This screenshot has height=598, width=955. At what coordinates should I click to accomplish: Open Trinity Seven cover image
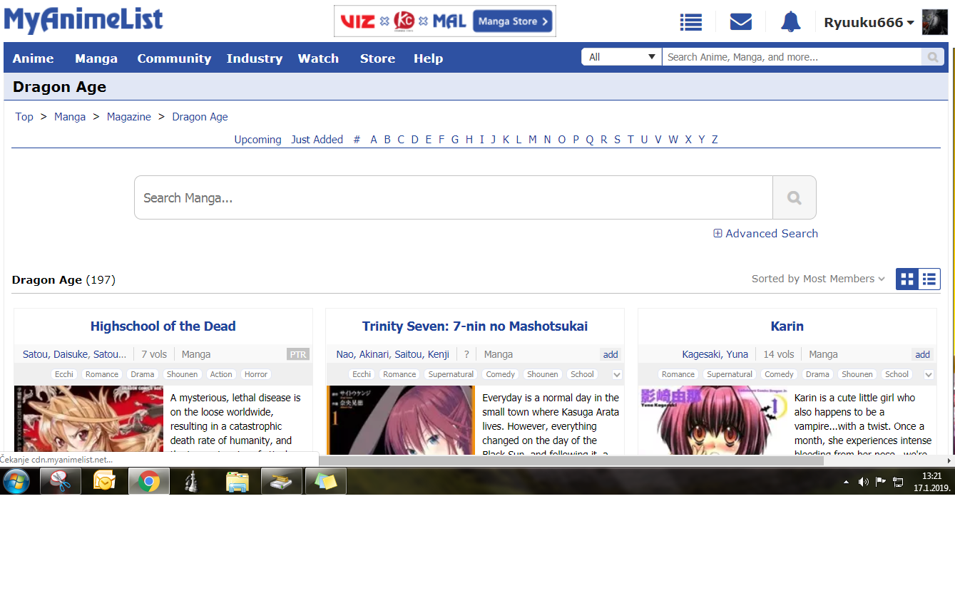point(401,421)
